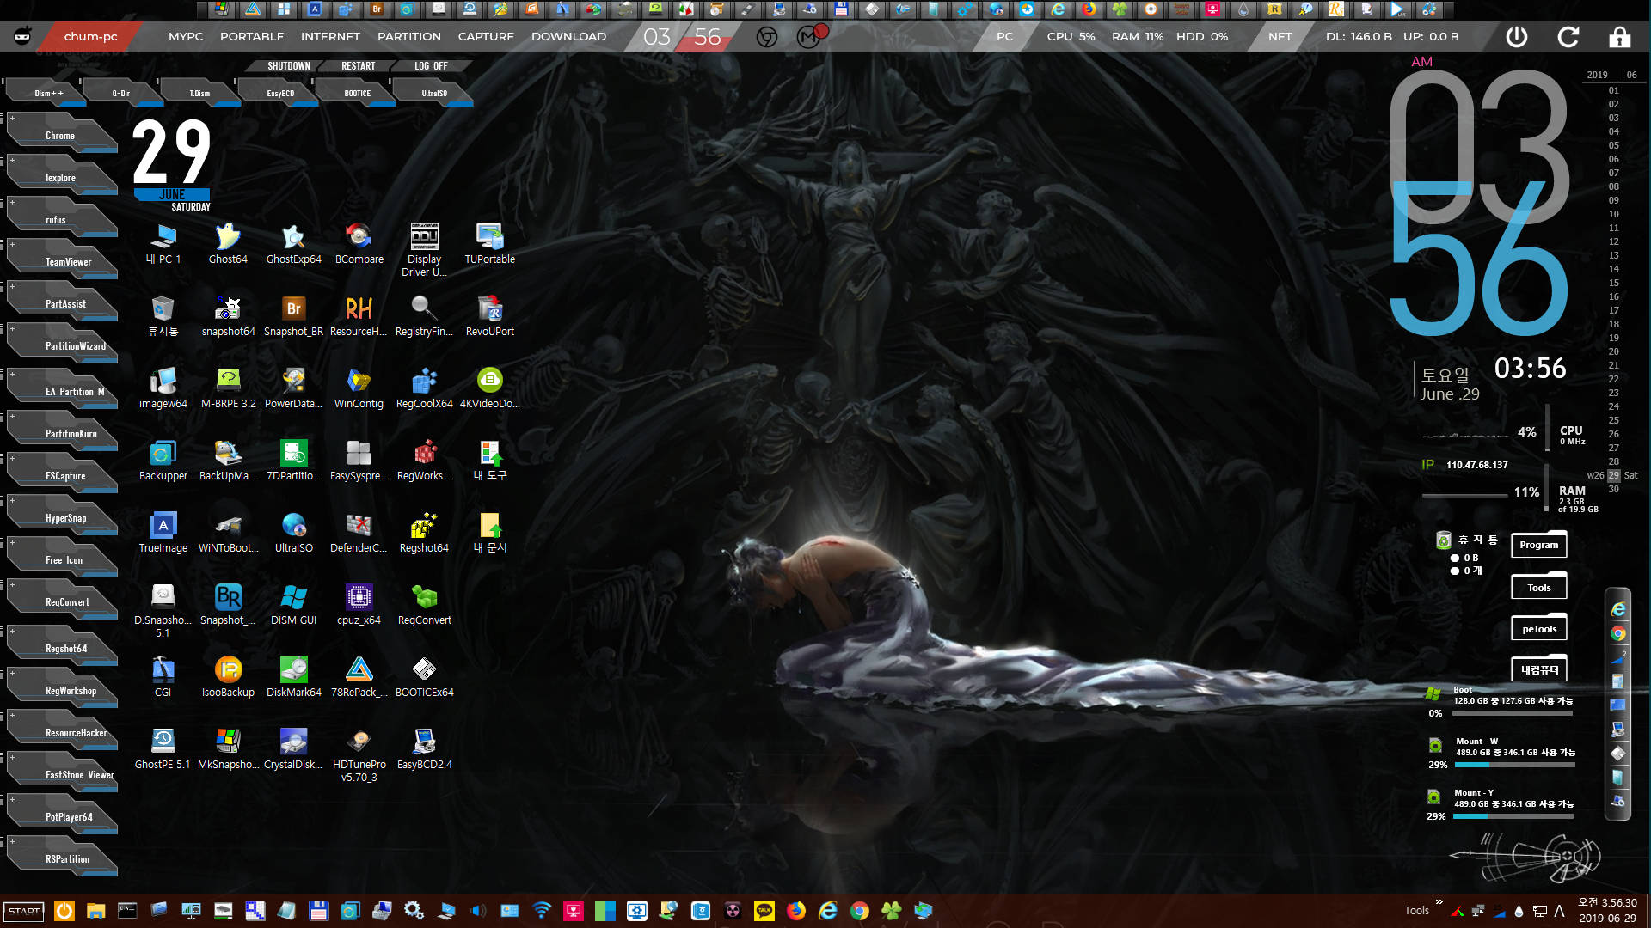Open CrystalDisk desktop icon
The width and height of the screenshot is (1651, 928).
tap(293, 748)
